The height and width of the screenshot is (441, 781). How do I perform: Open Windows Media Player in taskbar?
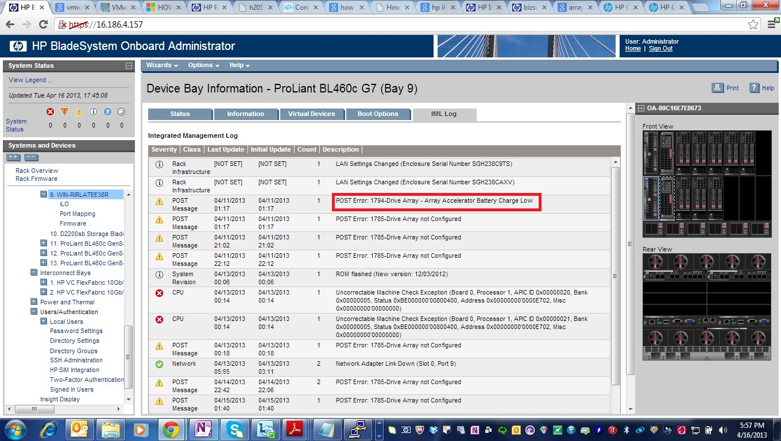click(140, 429)
